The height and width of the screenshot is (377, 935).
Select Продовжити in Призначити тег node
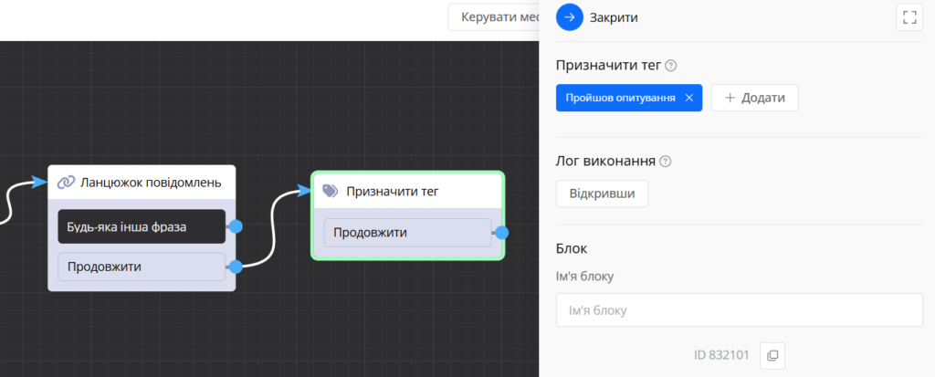coord(407,233)
